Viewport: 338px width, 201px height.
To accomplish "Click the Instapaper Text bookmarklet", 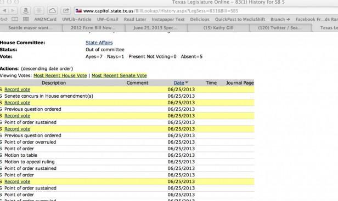I will pos(168,19).
